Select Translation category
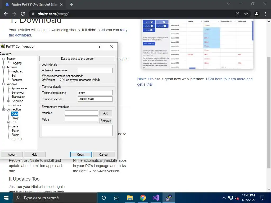 pyautogui.click(x=19, y=97)
